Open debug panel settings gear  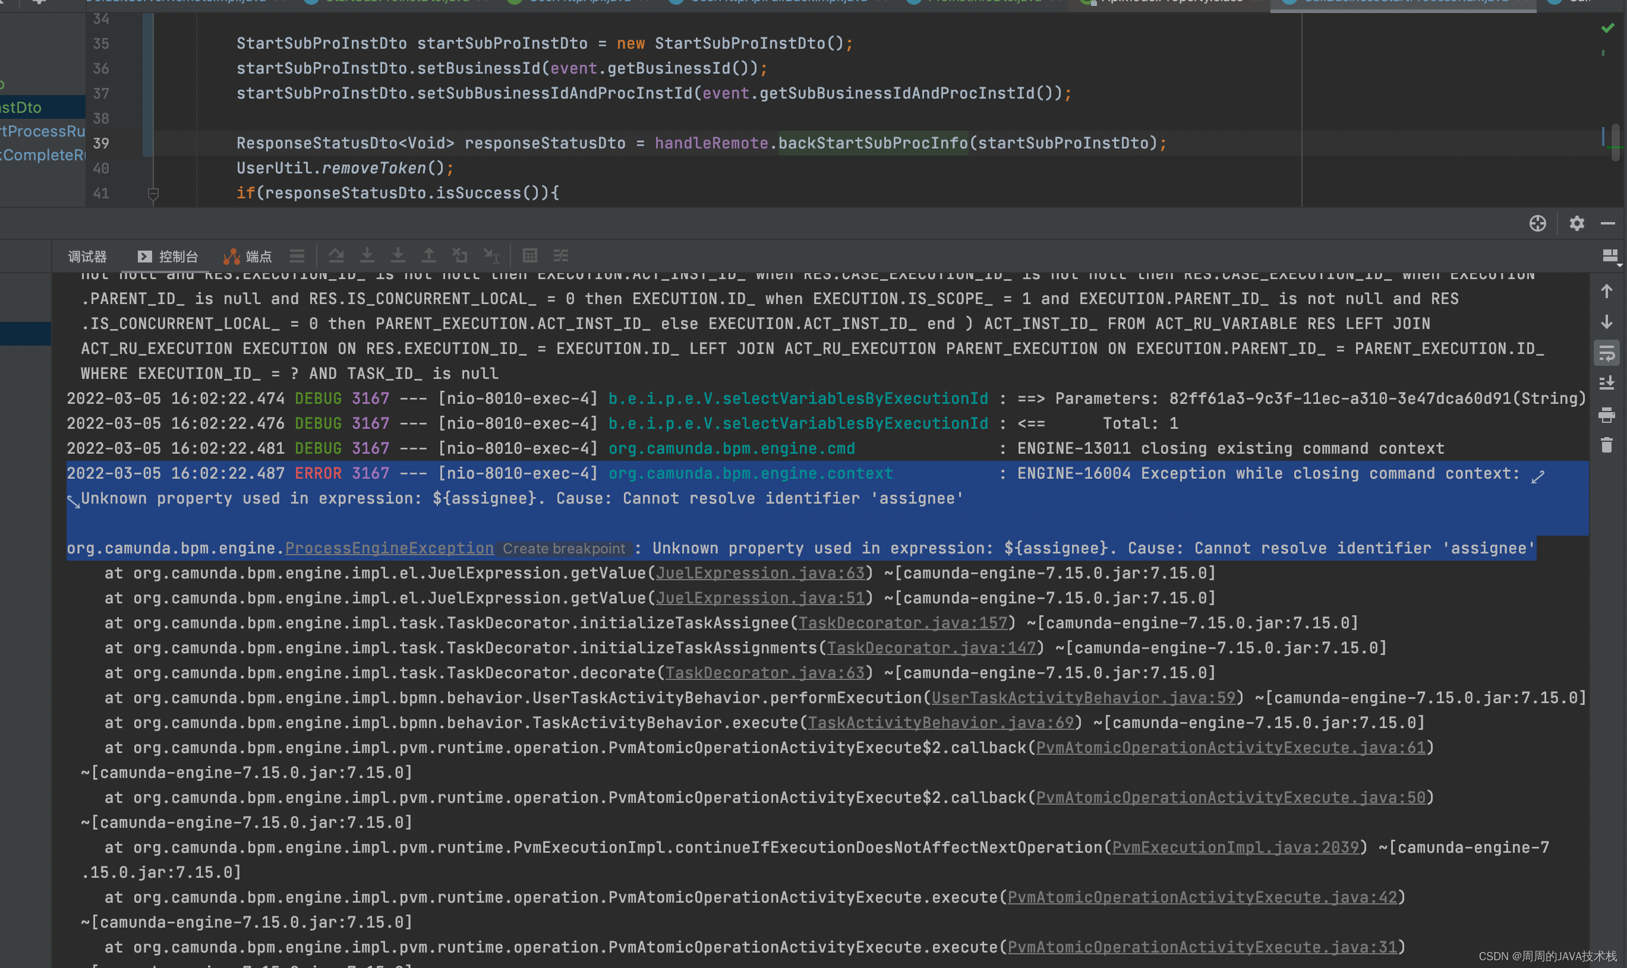coord(1576,224)
